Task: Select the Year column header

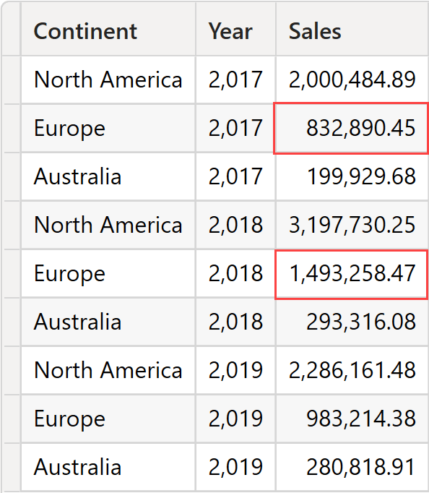Action: click(236, 29)
